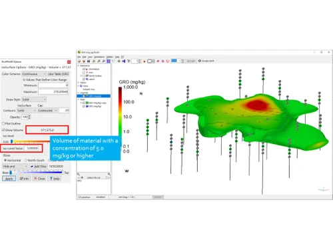This screenshot has width=333, height=250.
Task: Expand the Tables tree group
Action: 78,83
